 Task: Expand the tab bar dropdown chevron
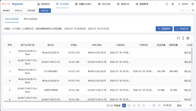coord(187,11)
